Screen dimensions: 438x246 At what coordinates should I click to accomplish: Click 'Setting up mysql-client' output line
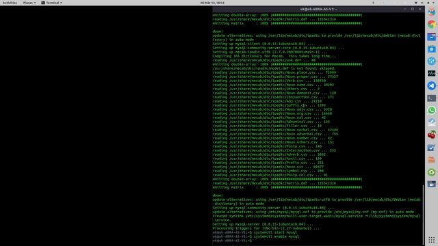click(x=263, y=44)
